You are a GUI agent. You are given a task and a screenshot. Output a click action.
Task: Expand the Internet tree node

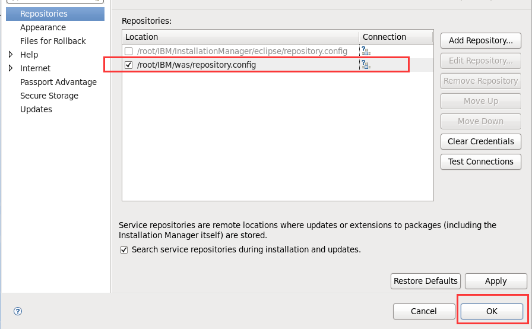pos(11,68)
